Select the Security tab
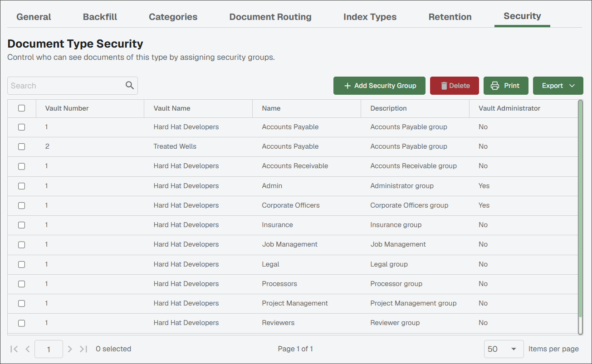Image resolution: width=592 pixels, height=364 pixels. pos(522,16)
